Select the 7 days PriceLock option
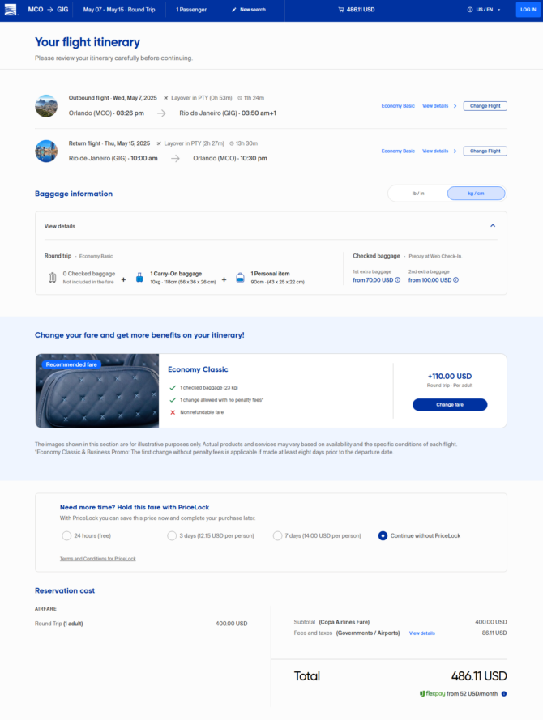 277,536
